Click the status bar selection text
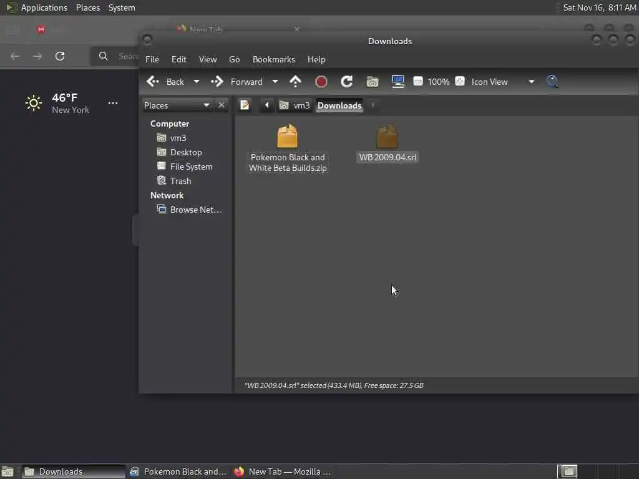 pyautogui.click(x=334, y=385)
